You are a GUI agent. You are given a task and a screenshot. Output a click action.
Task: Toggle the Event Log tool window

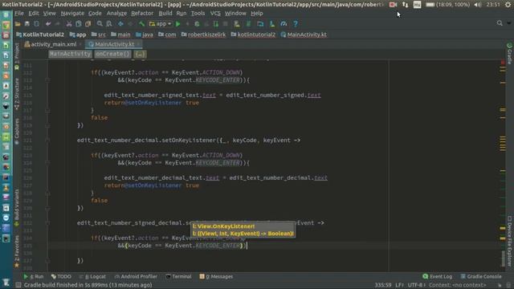437,276
